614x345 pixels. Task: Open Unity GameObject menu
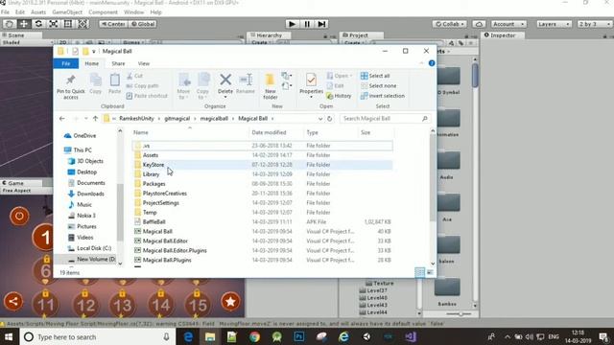[67, 12]
